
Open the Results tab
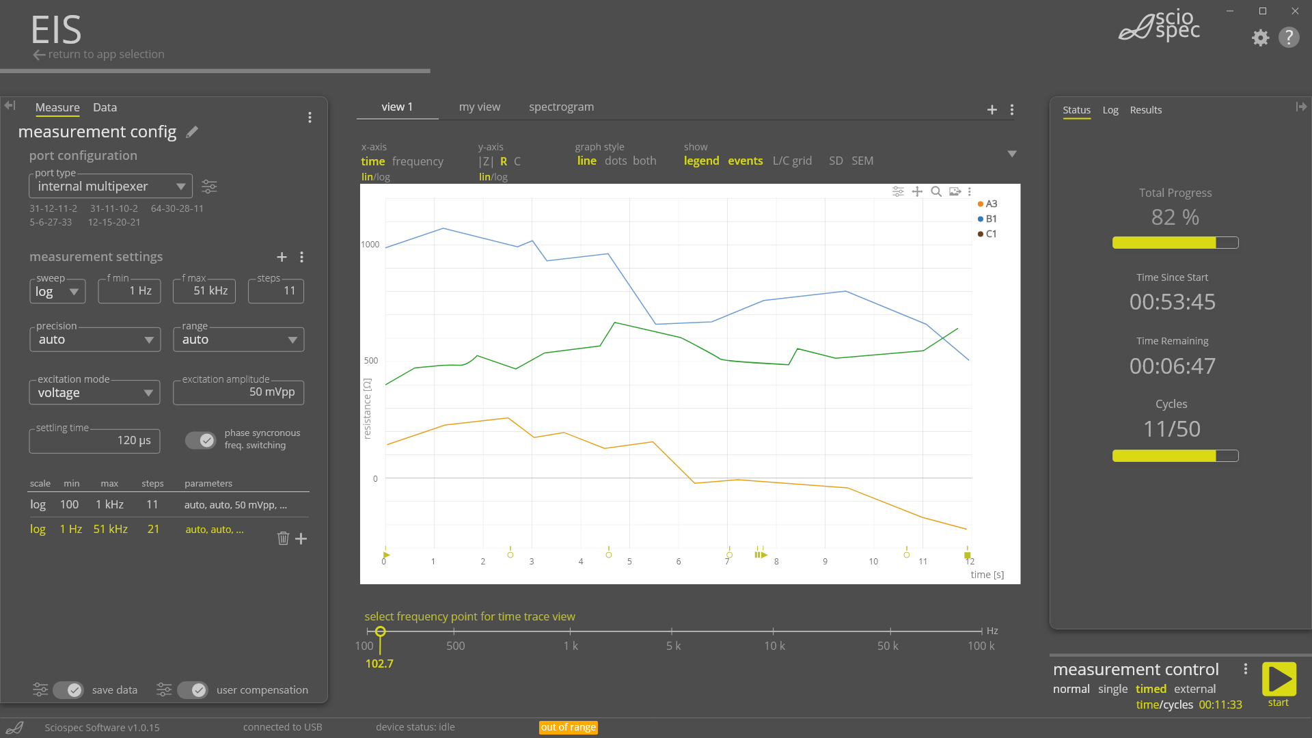pos(1145,110)
